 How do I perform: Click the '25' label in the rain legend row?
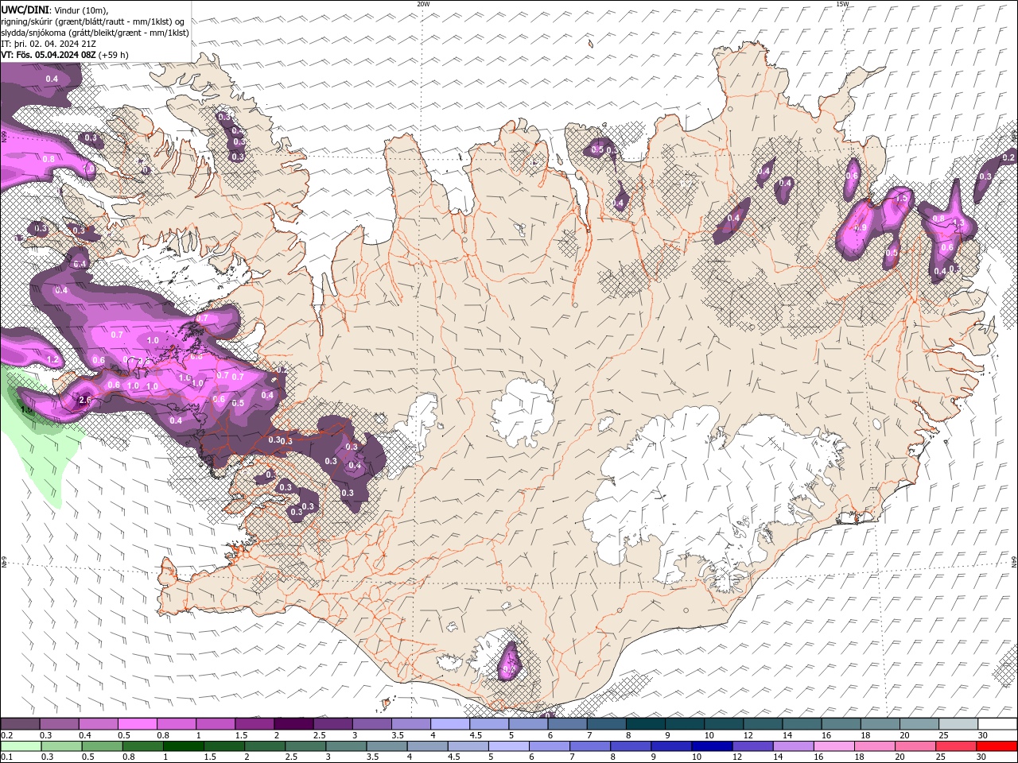(x=941, y=757)
